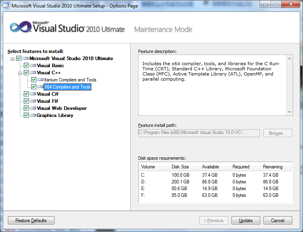Close the setup window
Viewport: 303px width, 232px height.
click(291, 4)
